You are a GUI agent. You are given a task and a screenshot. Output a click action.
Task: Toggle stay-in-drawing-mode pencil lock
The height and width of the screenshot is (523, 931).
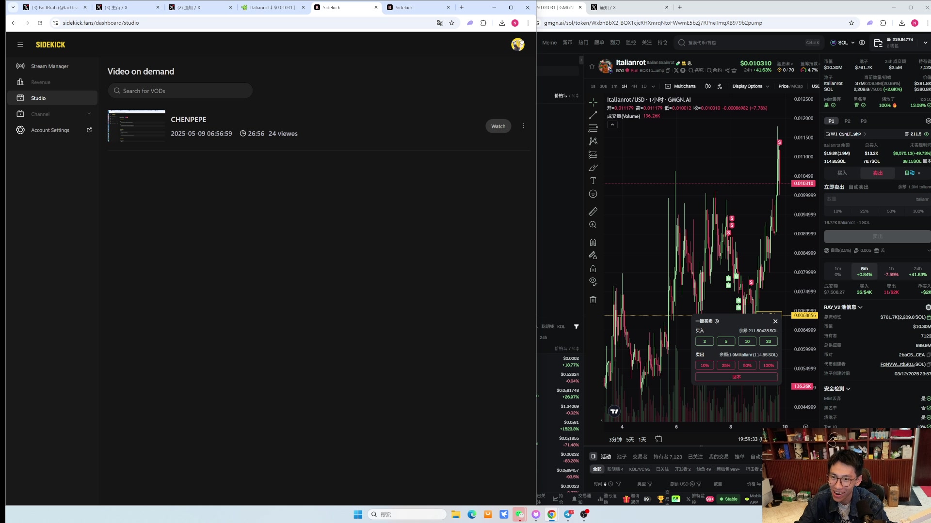point(593,255)
